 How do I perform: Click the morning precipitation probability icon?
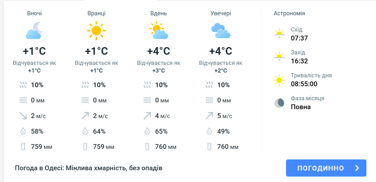pyautogui.click(x=85, y=85)
